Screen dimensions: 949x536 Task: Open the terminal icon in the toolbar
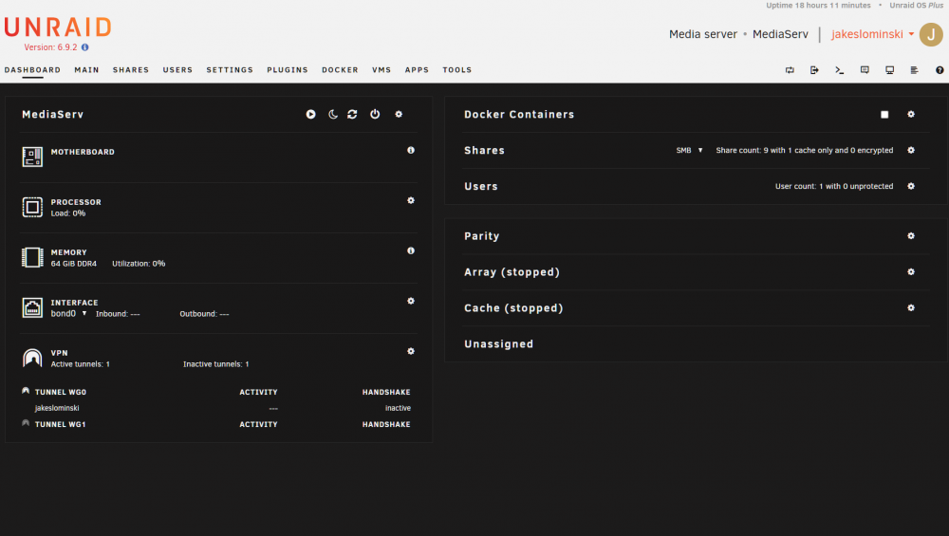(840, 70)
